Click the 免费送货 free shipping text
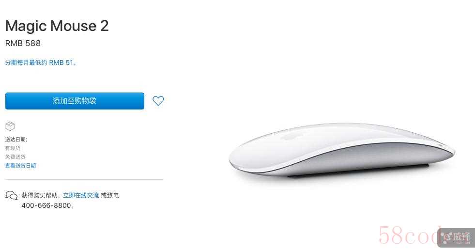The width and height of the screenshot is (475, 250). 15,156
